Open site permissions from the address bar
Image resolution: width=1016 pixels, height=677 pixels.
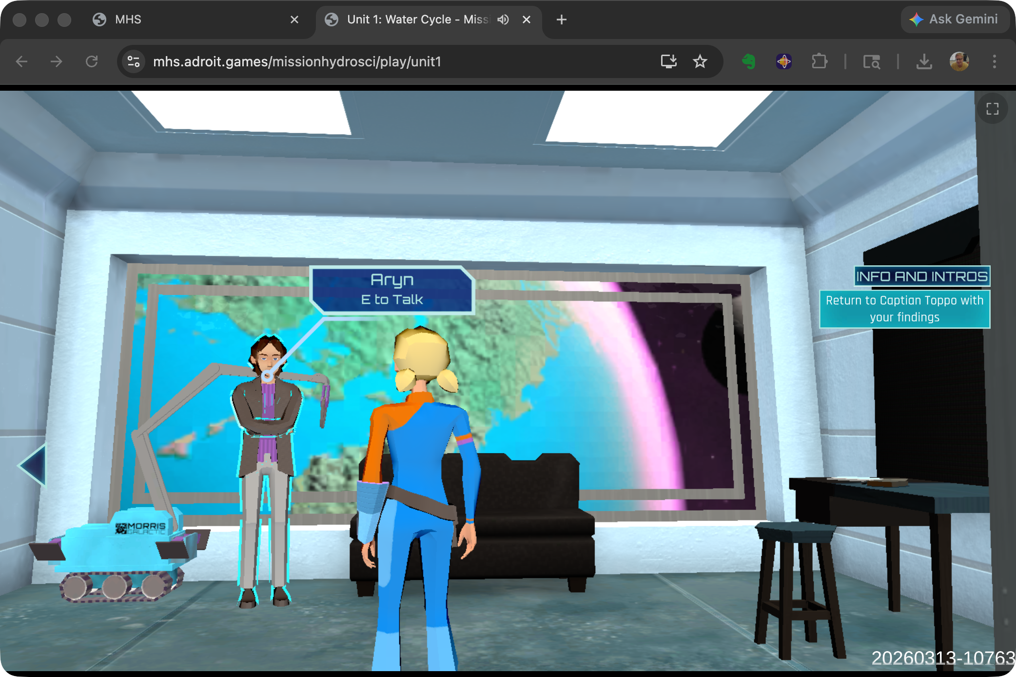[x=133, y=61]
